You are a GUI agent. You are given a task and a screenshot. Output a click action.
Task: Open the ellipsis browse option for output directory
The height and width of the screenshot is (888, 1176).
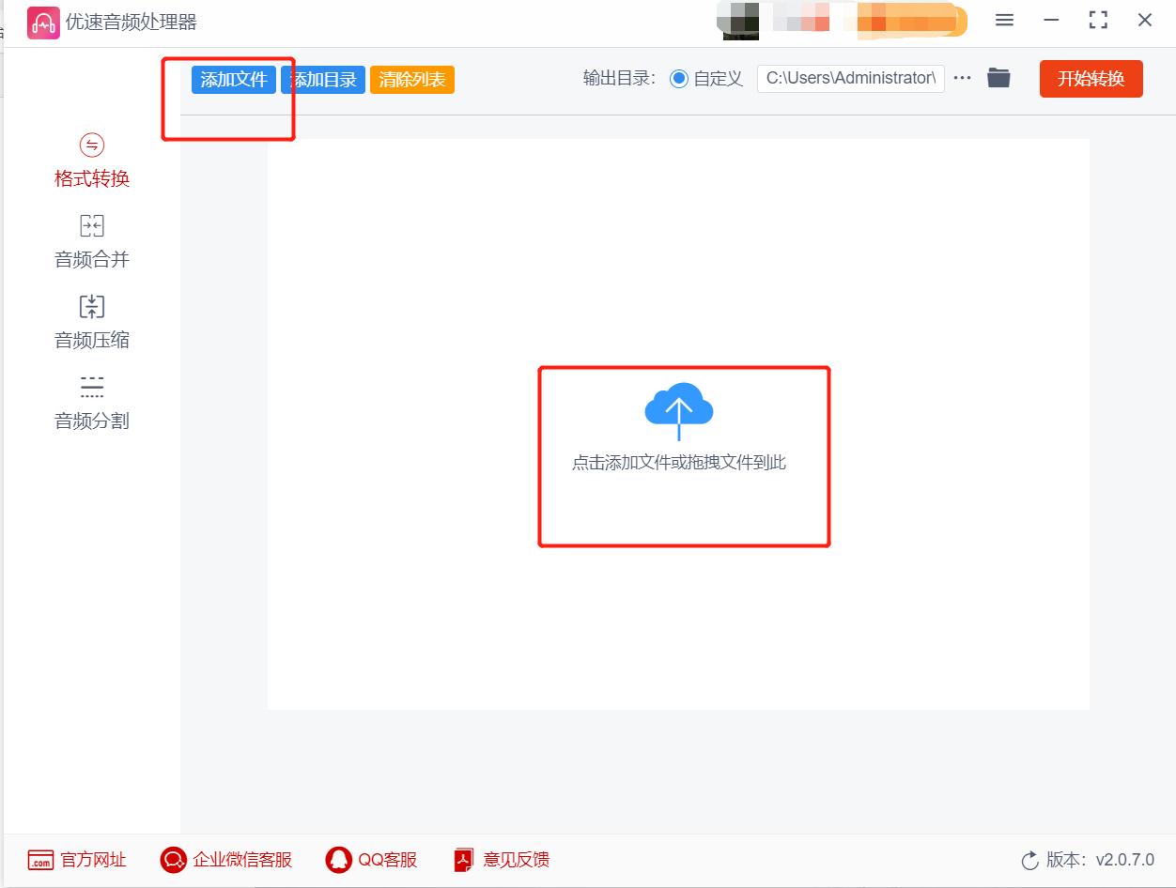click(962, 79)
